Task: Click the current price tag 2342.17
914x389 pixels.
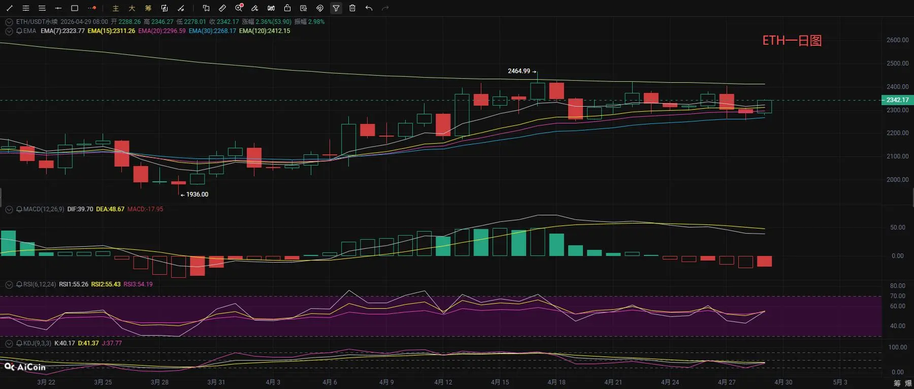Action: point(897,100)
